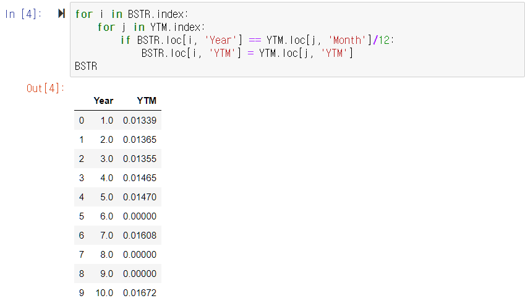
Task: Select the In [4]: prompt label
Action: coord(23,14)
